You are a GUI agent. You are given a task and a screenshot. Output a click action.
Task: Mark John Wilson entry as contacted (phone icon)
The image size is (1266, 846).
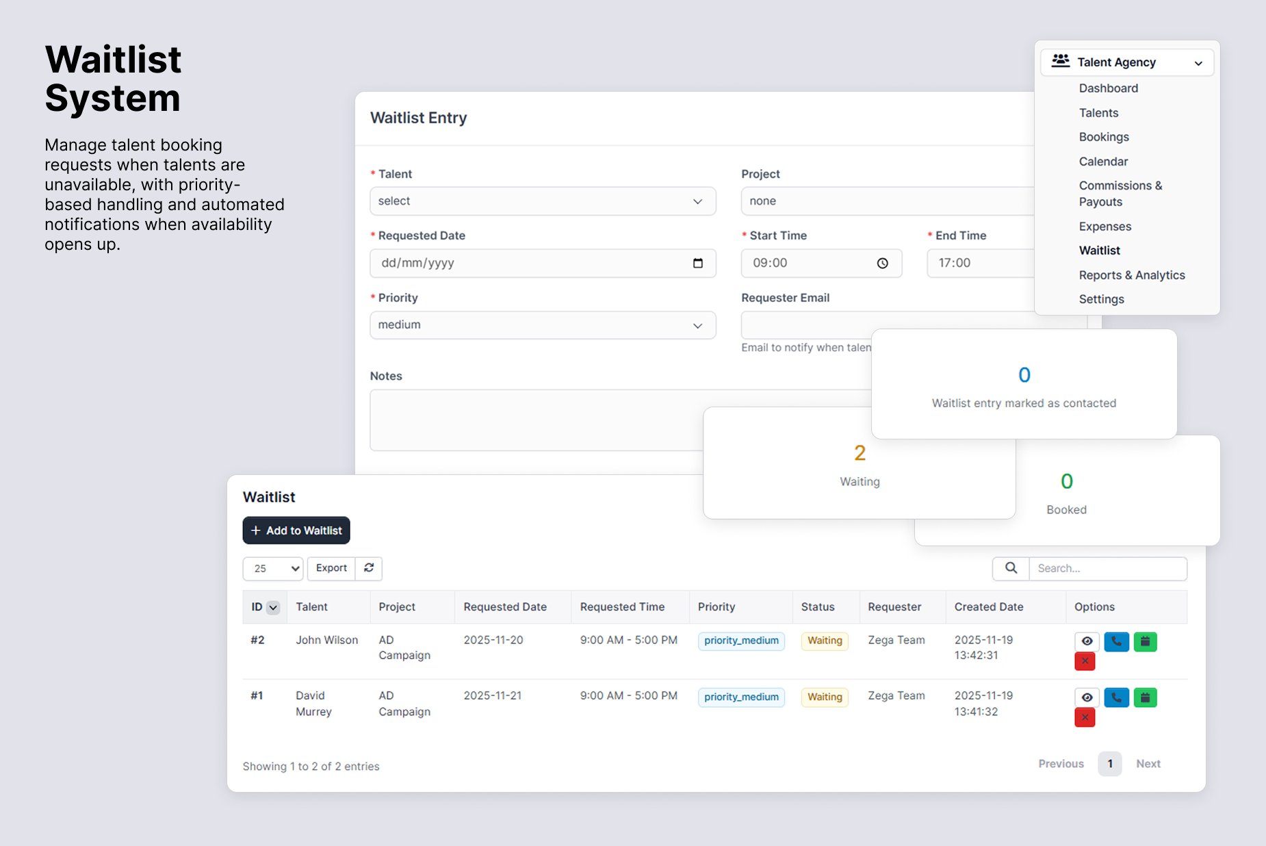click(1116, 641)
